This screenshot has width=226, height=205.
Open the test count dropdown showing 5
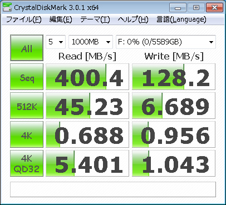(56, 42)
